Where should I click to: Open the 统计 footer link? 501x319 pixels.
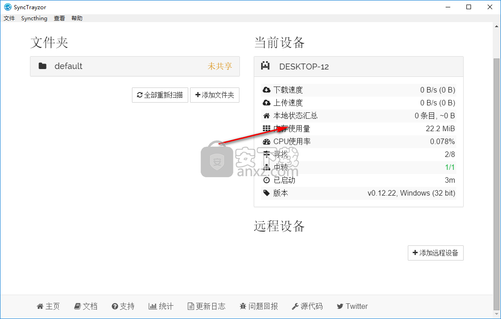click(161, 307)
